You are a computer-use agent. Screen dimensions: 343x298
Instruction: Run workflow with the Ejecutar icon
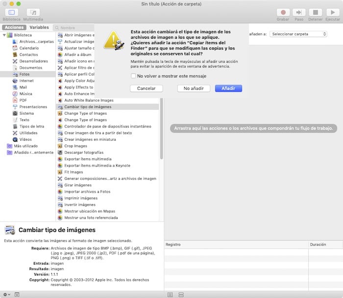pos(333,12)
